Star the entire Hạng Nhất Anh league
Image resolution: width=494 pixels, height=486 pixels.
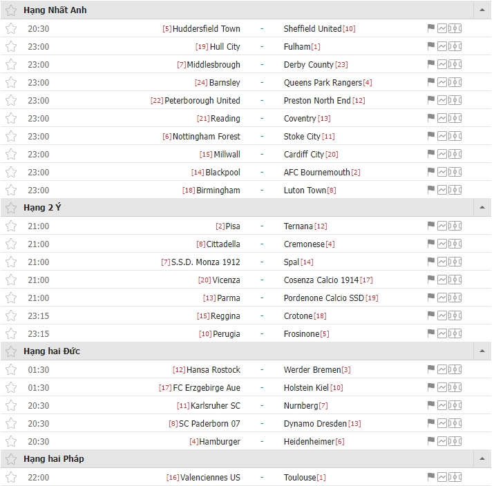[10, 10]
